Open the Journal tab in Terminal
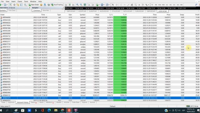The image size is (200, 113). pyautogui.click(x=92, y=102)
